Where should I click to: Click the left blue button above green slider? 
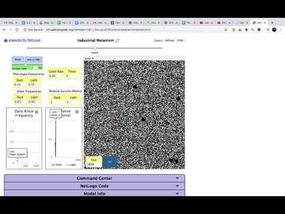click(x=18, y=59)
